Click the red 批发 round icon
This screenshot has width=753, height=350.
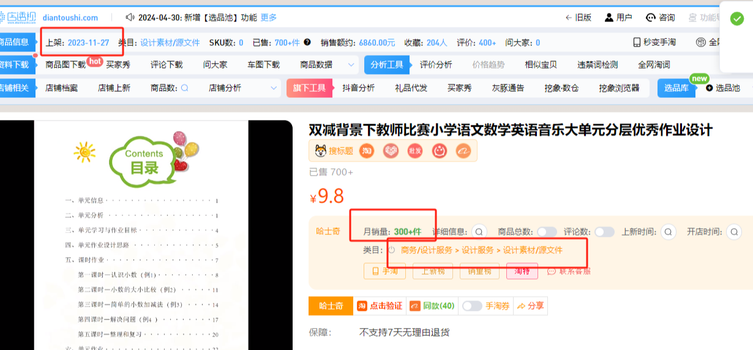tap(415, 151)
